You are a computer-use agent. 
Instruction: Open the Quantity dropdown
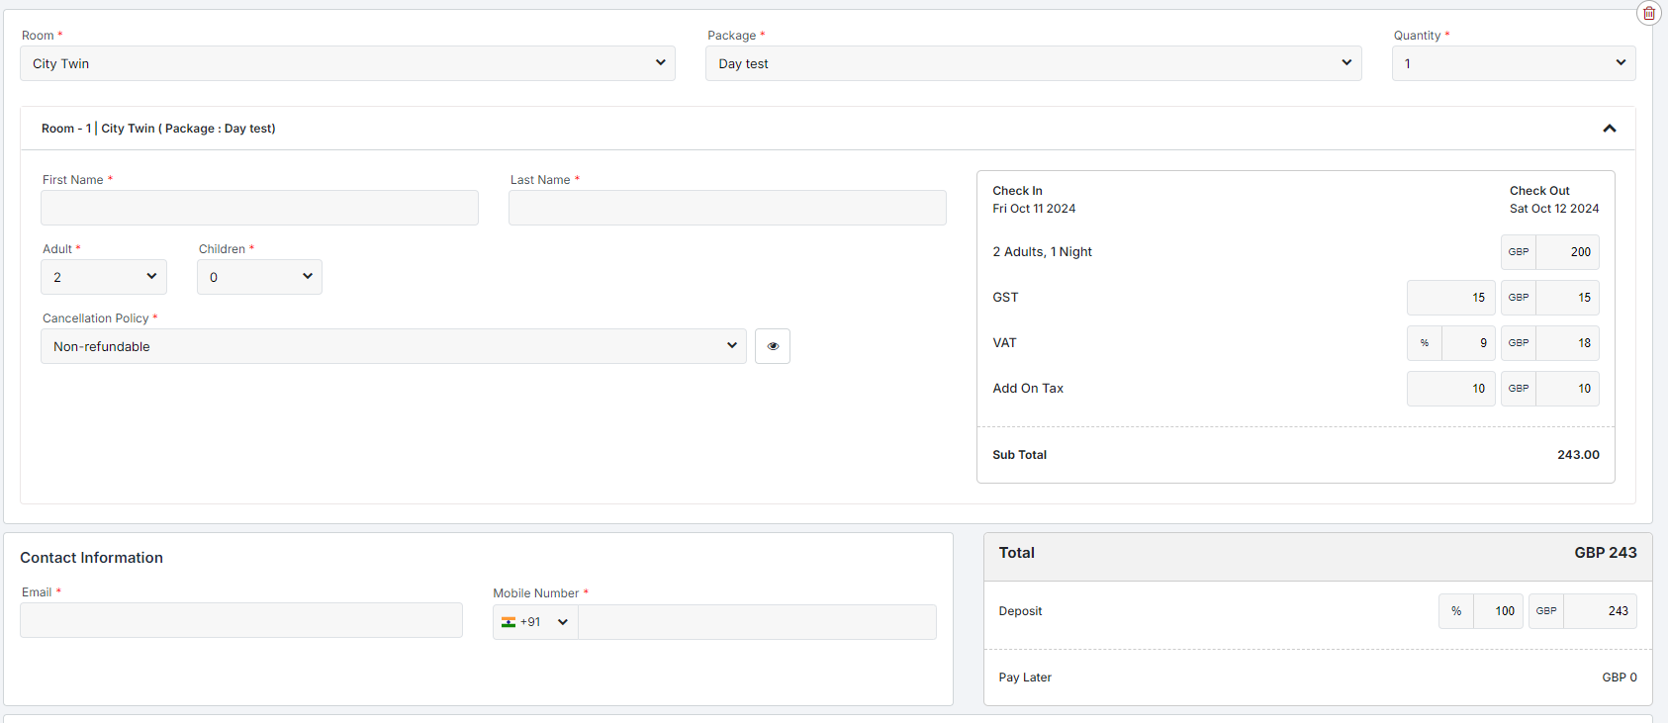coord(1513,63)
